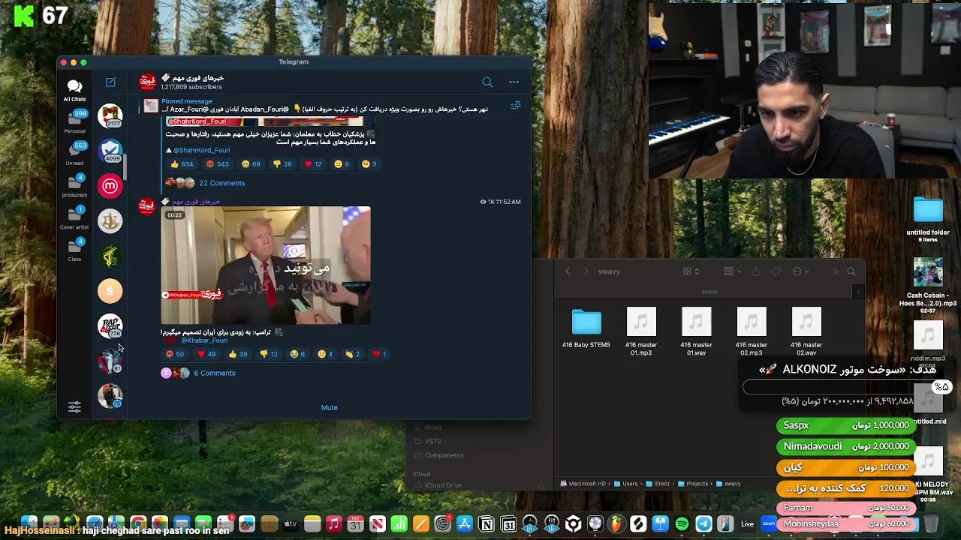Open Finder action ellipsis dropdown
The image size is (961, 540).
point(800,271)
